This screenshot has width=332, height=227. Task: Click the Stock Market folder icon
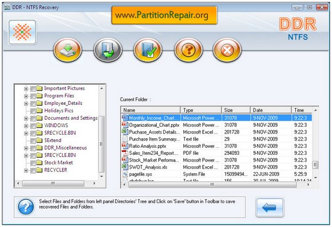(39, 163)
